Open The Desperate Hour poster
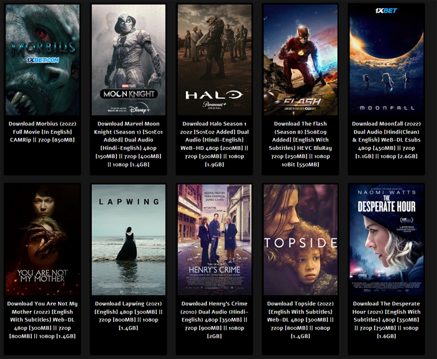The height and width of the screenshot is (359, 437). (x=386, y=240)
